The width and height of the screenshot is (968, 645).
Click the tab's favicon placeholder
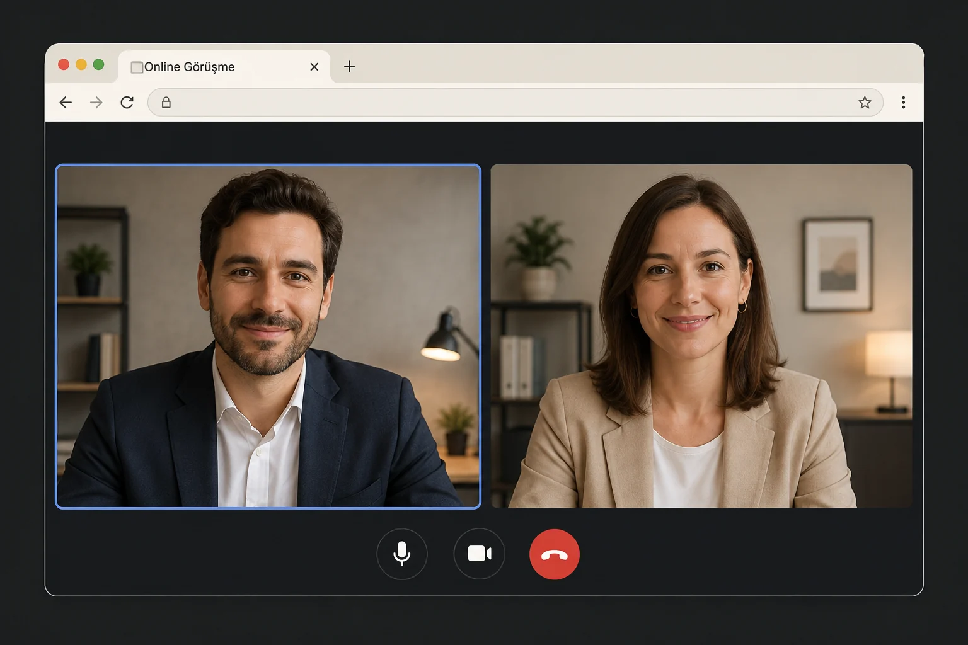(x=137, y=67)
